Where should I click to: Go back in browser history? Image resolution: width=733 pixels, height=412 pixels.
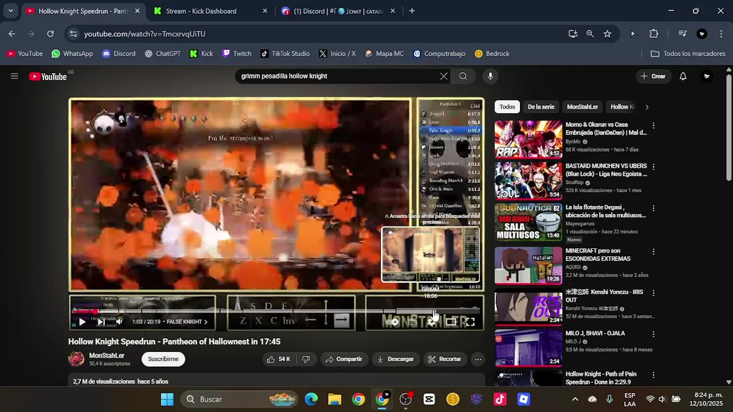(12, 34)
